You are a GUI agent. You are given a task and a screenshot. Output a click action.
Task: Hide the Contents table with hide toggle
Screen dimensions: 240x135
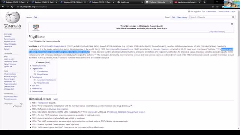pos(47,63)
